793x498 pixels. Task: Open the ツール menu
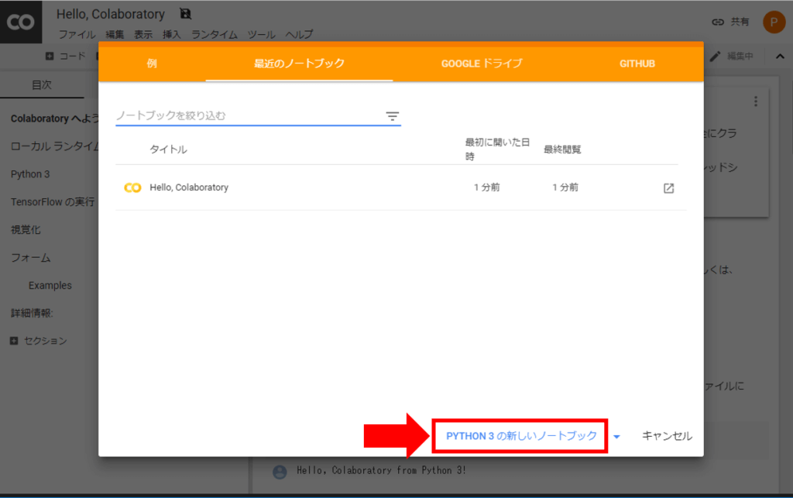[x=262, y=34]
